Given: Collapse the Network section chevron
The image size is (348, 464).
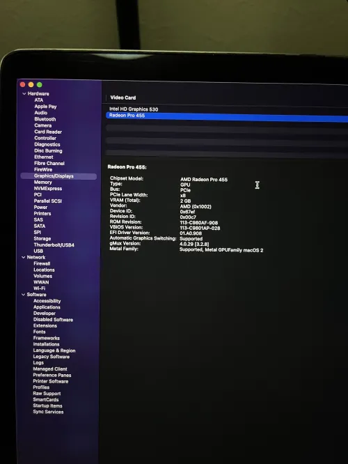Looking at the screenshot, I should click(24, 258).
